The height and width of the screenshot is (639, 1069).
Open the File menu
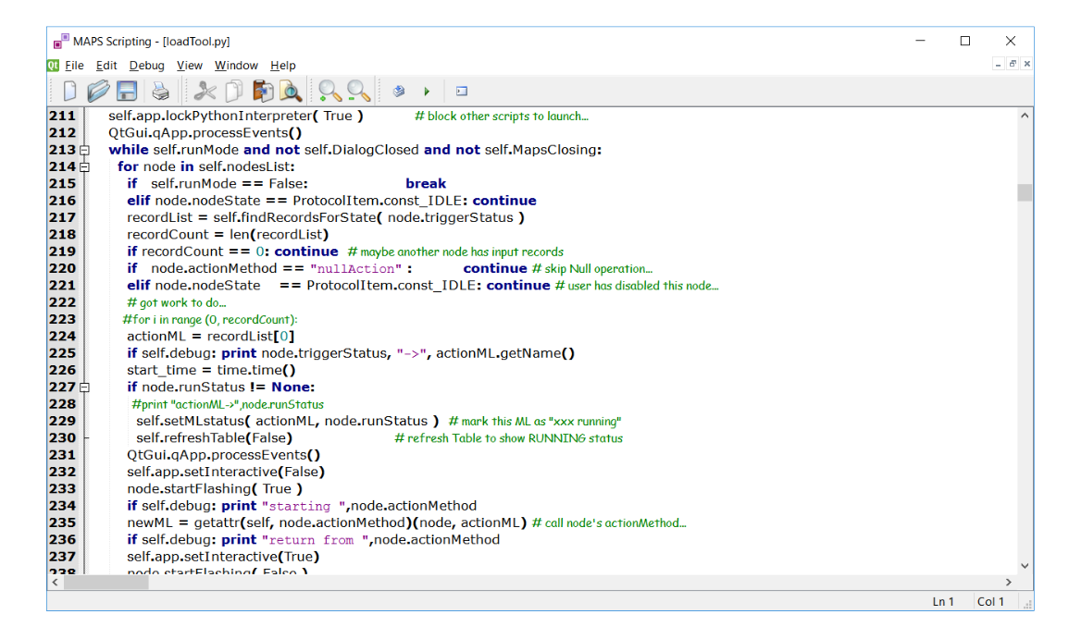(74, 66)
